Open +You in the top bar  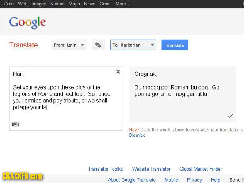(8, 4)
